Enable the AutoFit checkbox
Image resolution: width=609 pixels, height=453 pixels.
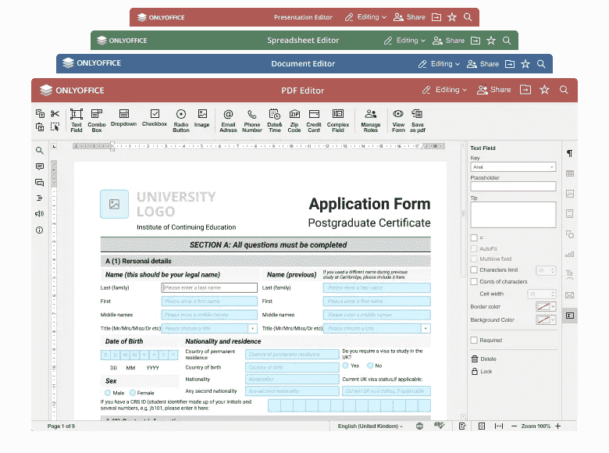click(x=474, y=248)
